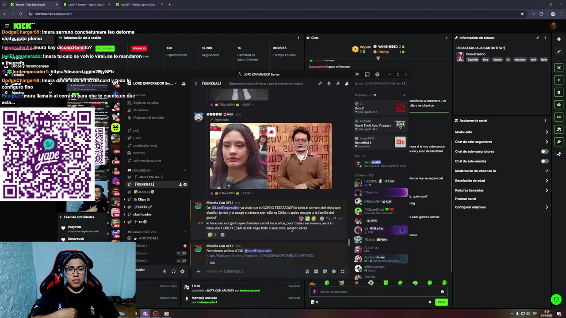Open Discord emoji picker in message bar
This screenshot has width=566, height=318.
pyautogui.click(x=334, y=272)
